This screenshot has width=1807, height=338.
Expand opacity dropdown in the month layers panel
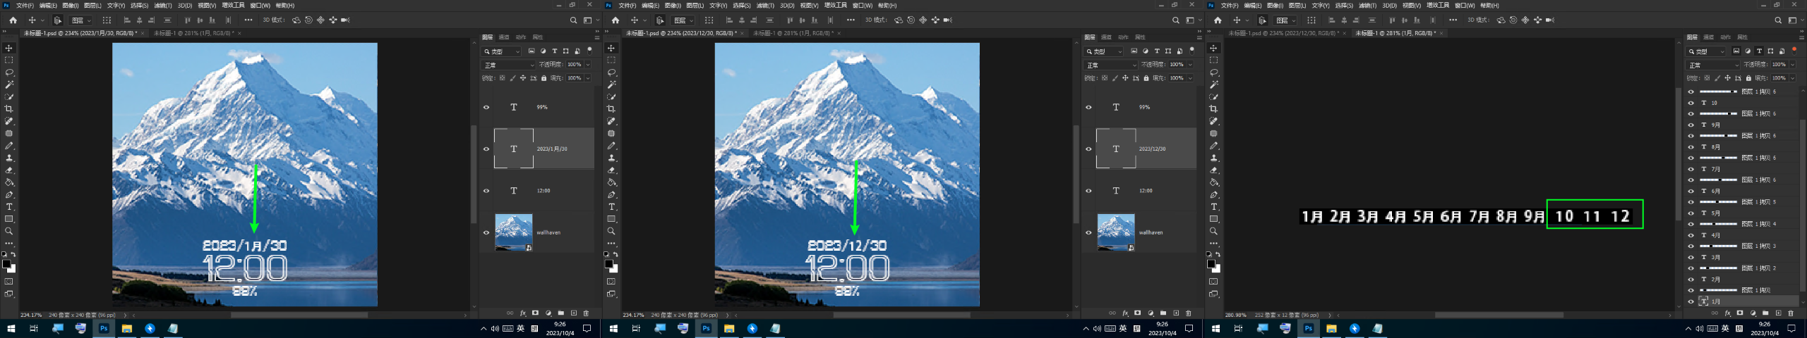1792,65
